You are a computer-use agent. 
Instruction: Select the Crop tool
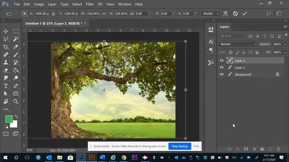coord(6,47)
